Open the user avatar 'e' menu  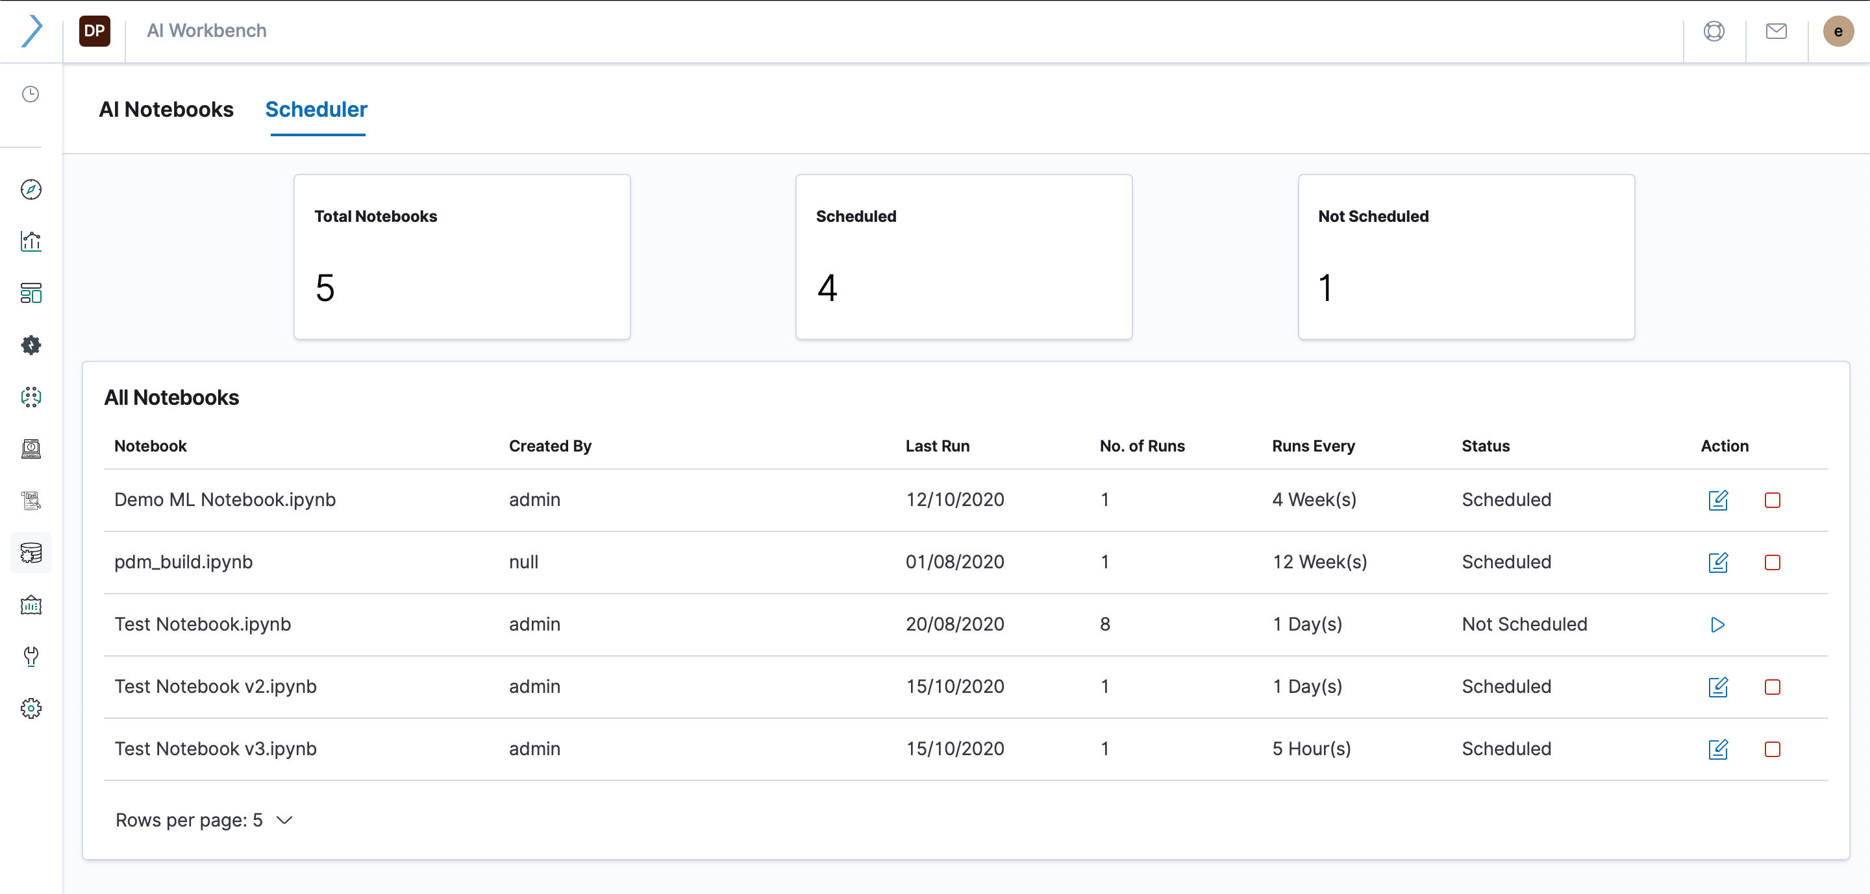click(1838, 31)
